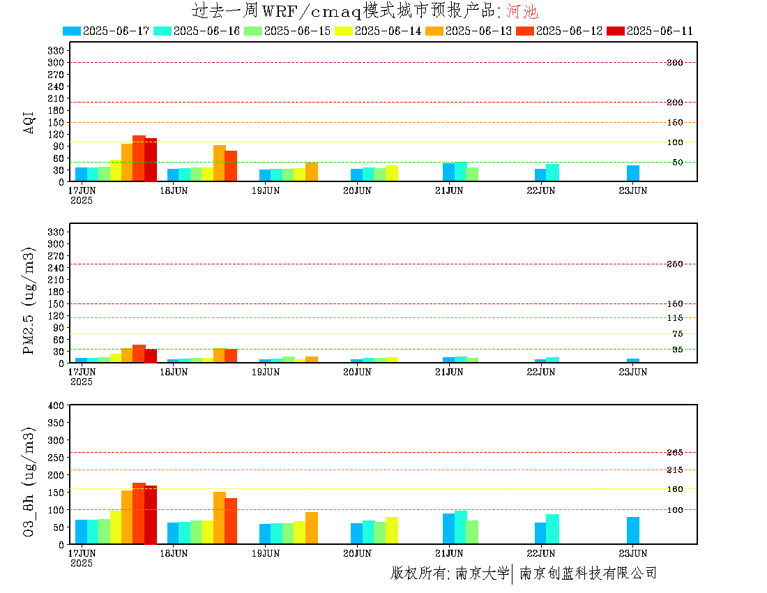The height and width of the screenshot is (593, 767).
Task: Click the 20JUN label under the AQI chart
Action: pyautogui.click(x=358, y=191)
